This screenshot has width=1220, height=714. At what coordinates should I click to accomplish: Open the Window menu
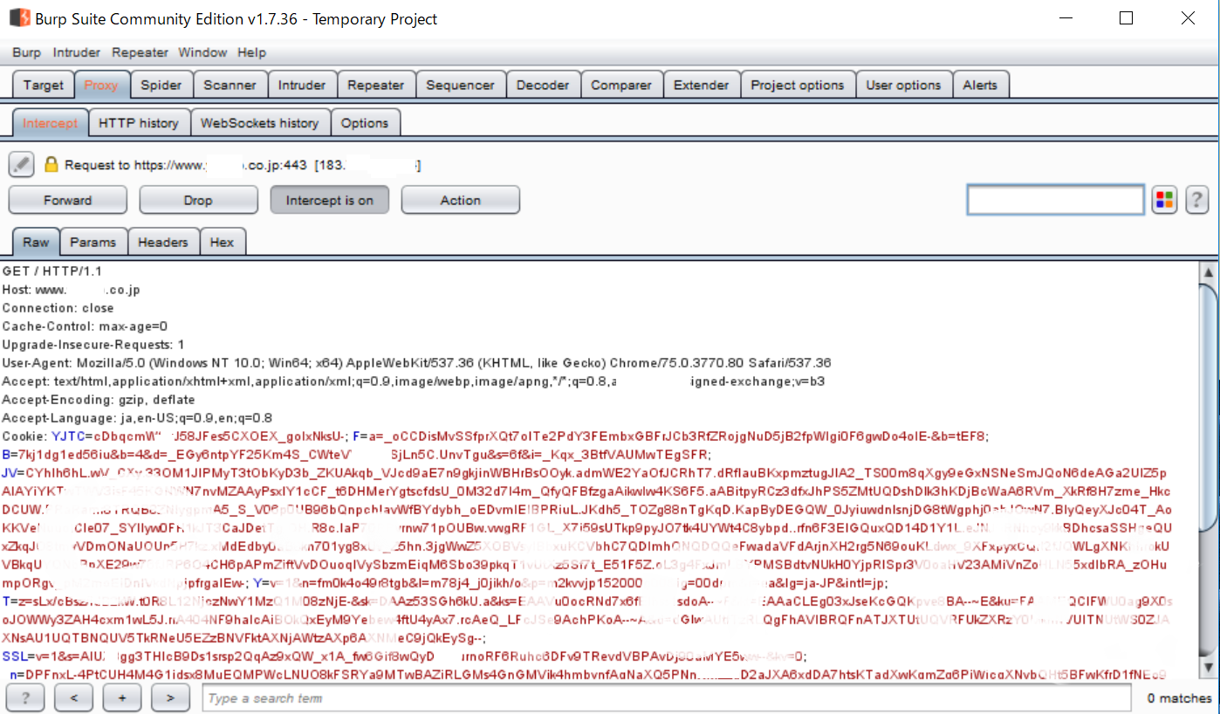(202, 52)
